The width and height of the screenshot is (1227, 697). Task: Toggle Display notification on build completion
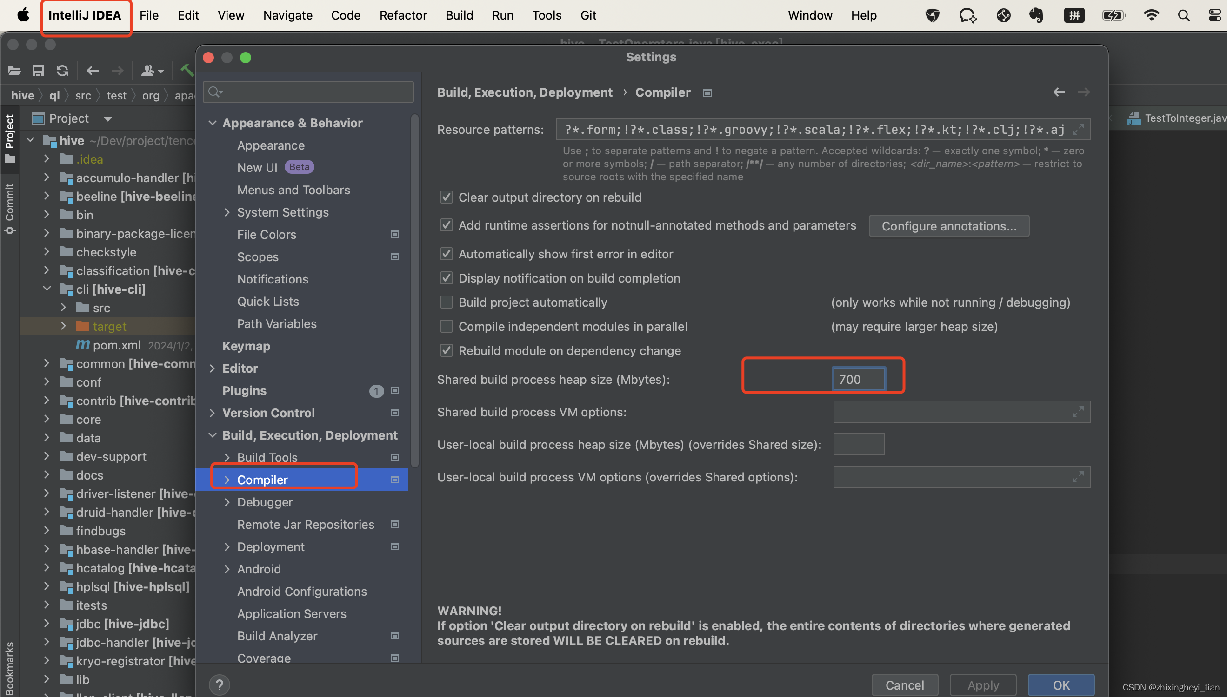(x=446, y=278)
